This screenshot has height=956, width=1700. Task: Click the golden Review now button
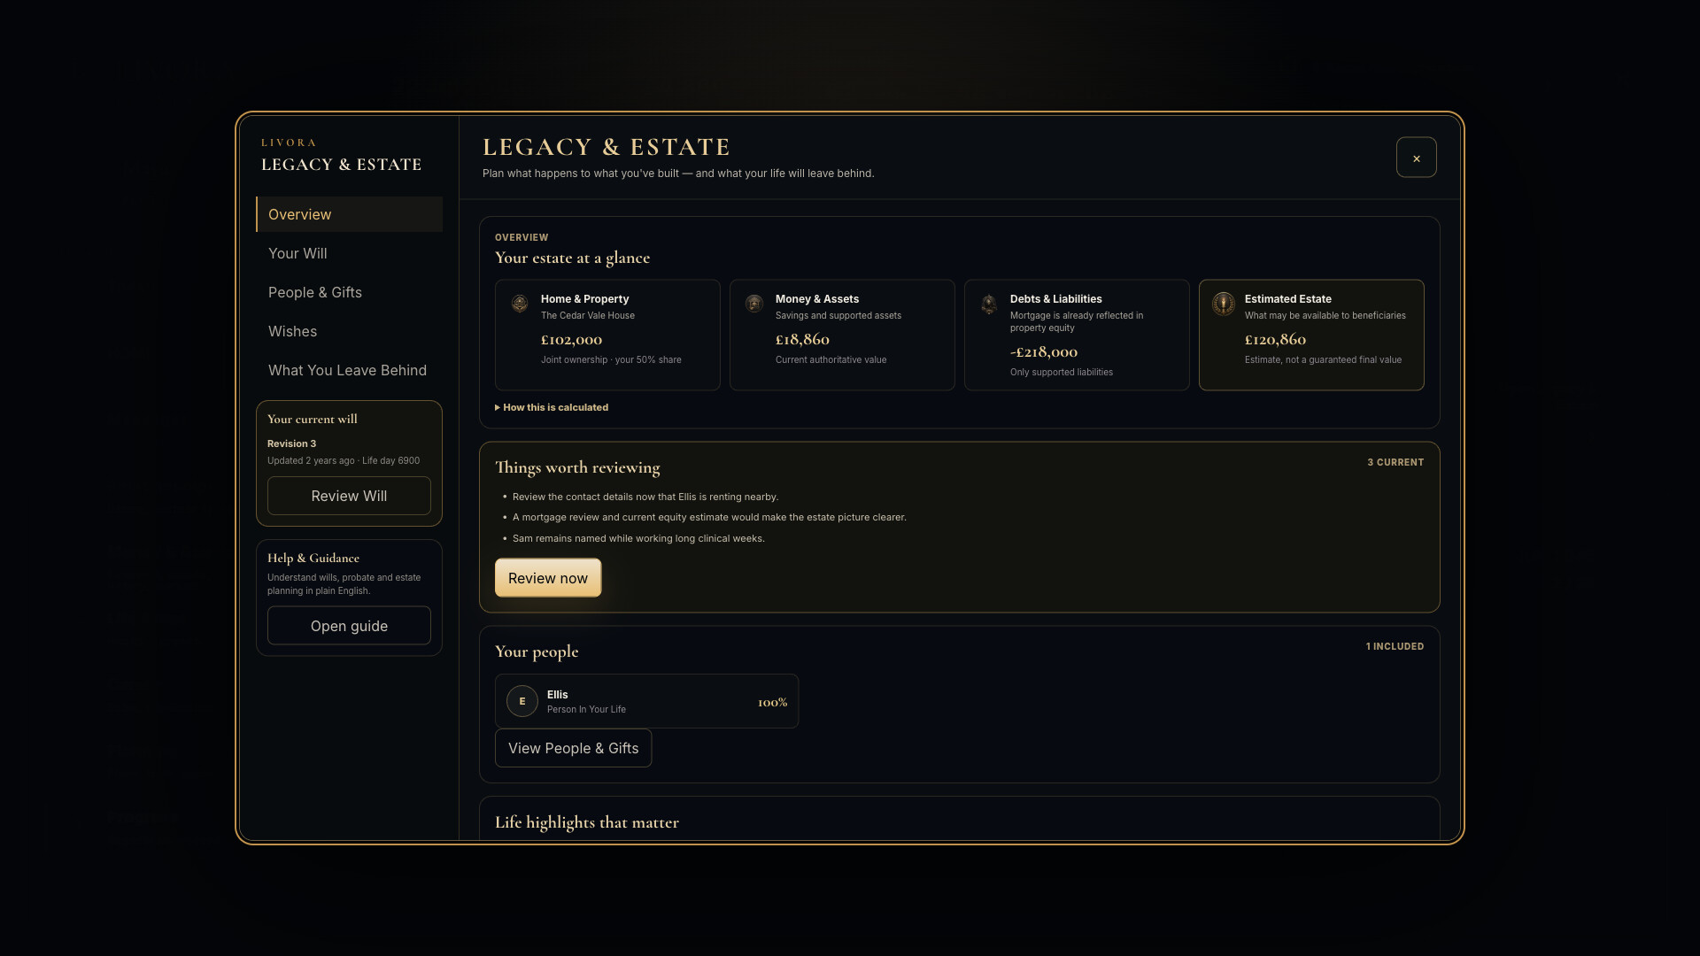pyautogui.click(x=548, y=578)
